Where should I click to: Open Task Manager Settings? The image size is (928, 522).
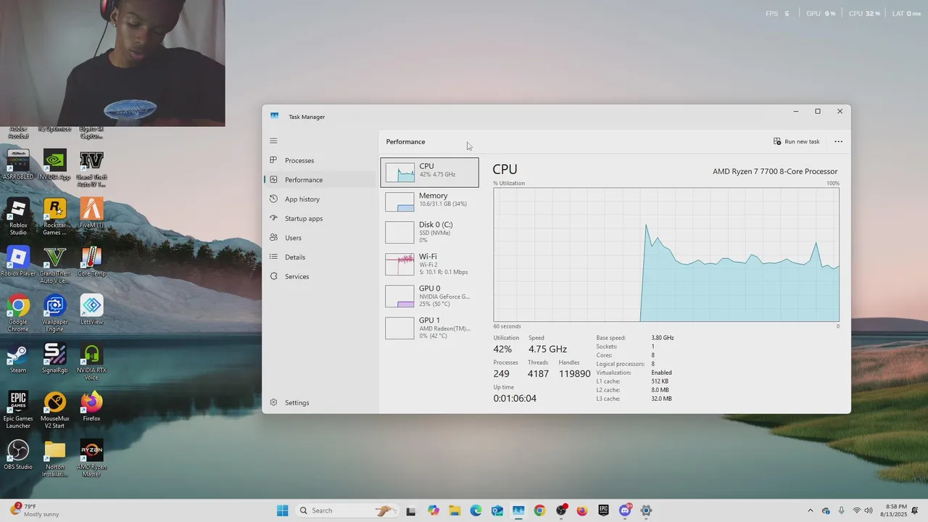[320, 402]
